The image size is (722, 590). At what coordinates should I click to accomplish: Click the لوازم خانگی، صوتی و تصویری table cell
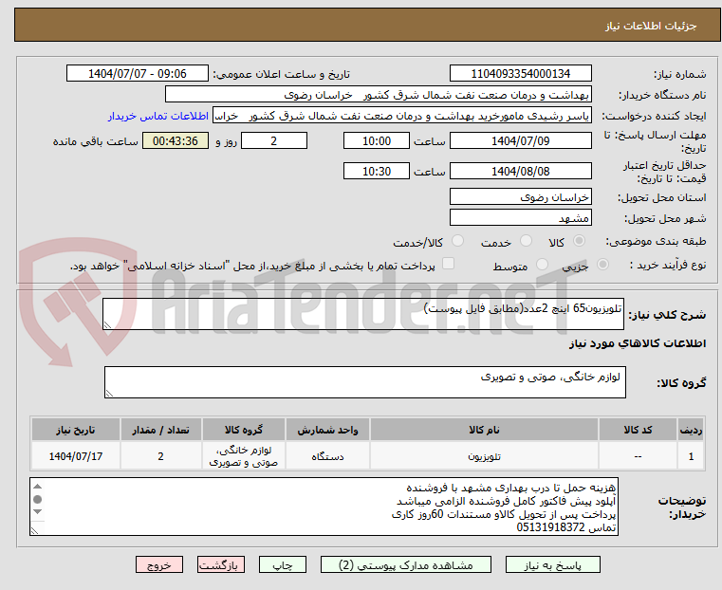(x=244, y=456)
